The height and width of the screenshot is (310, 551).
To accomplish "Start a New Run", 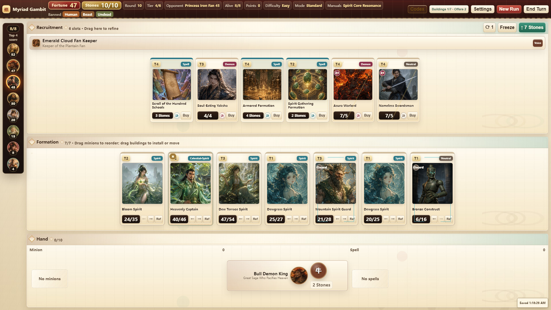I will 509,9.
